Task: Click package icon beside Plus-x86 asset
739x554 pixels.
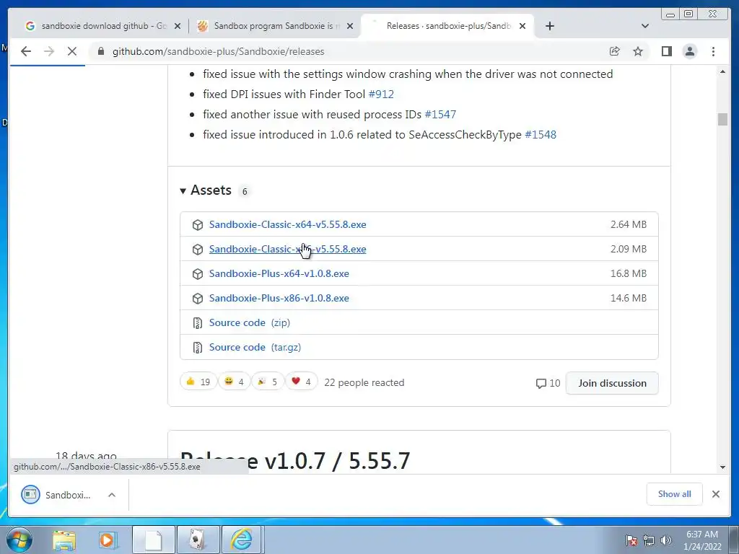Action: coord(198,298)
